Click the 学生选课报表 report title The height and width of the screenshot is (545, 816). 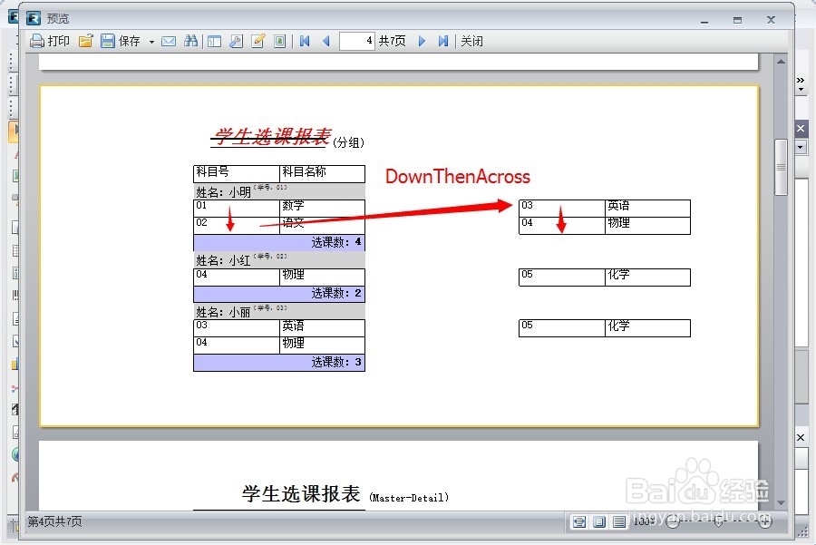[272, 136]
